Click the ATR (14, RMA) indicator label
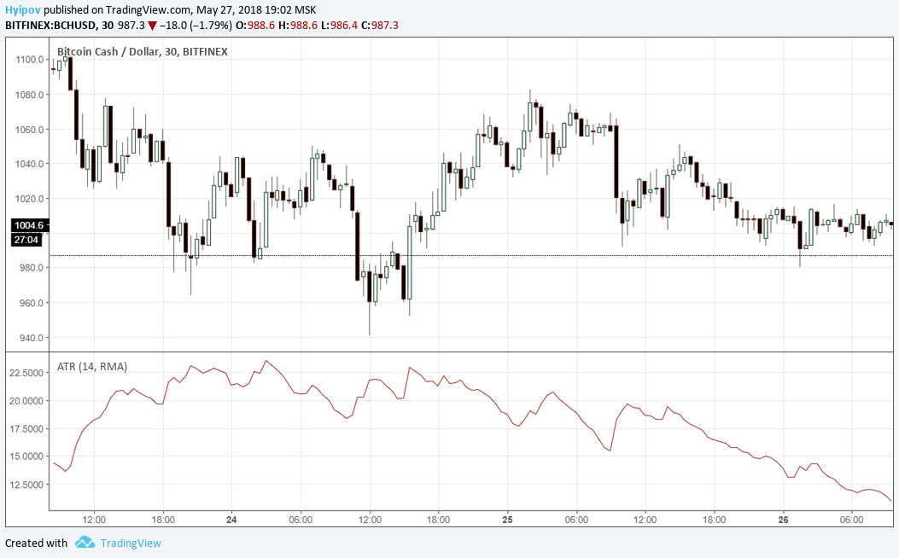 pyautogui.click(x=91, y=366)
